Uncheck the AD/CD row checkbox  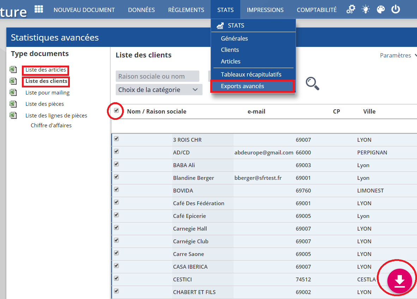116,151
